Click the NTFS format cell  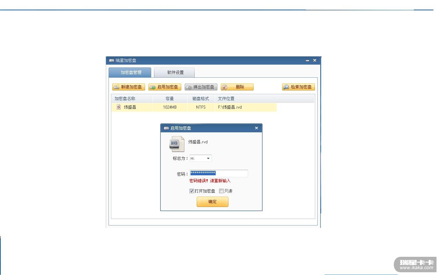click(x=201, y=107)
